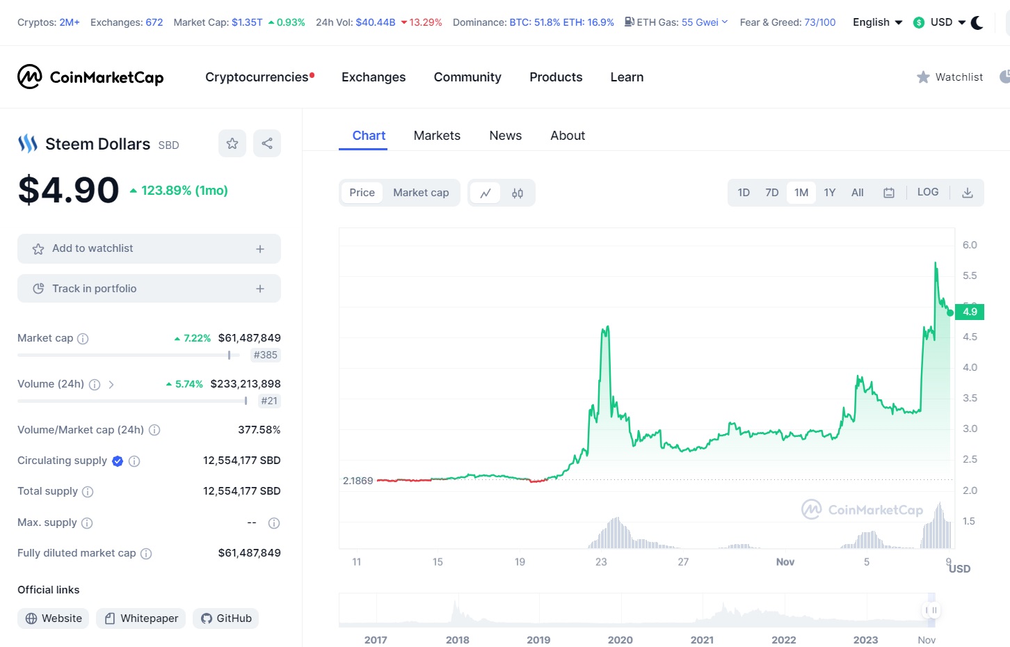Open the USD currency dropdown

click(939, 22)
